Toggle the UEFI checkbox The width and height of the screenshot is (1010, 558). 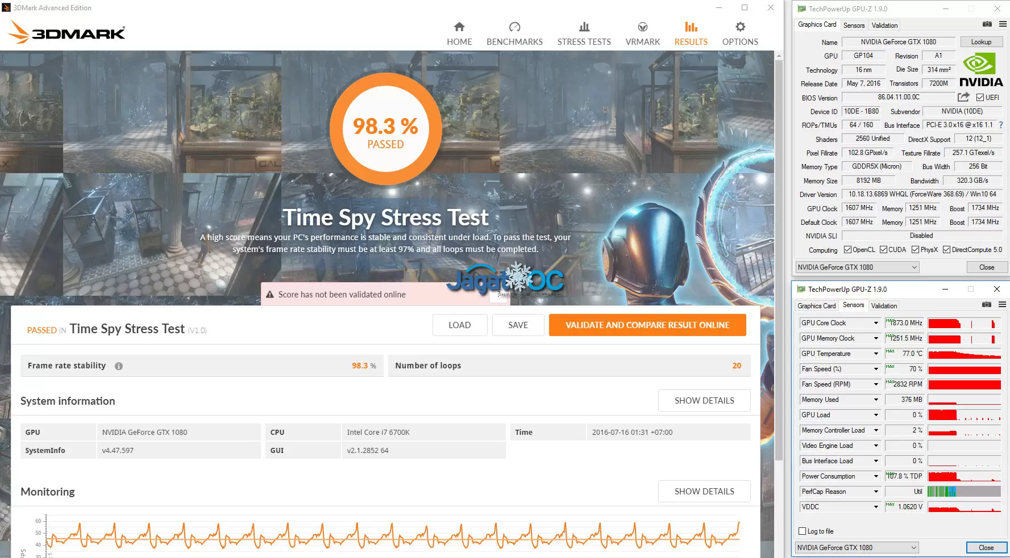pos(980,98)
